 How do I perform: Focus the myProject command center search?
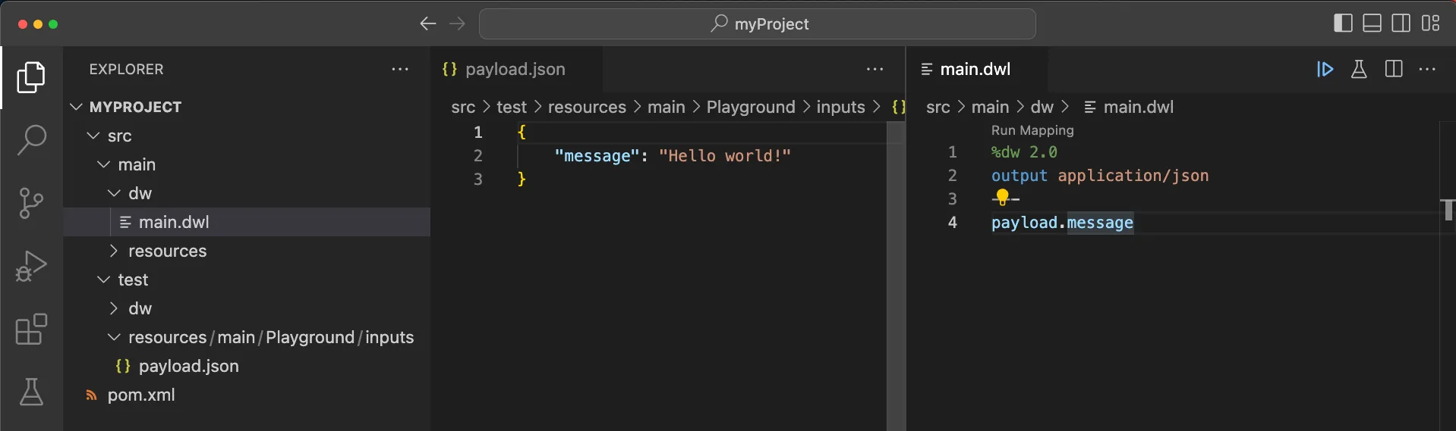(758, 23)
